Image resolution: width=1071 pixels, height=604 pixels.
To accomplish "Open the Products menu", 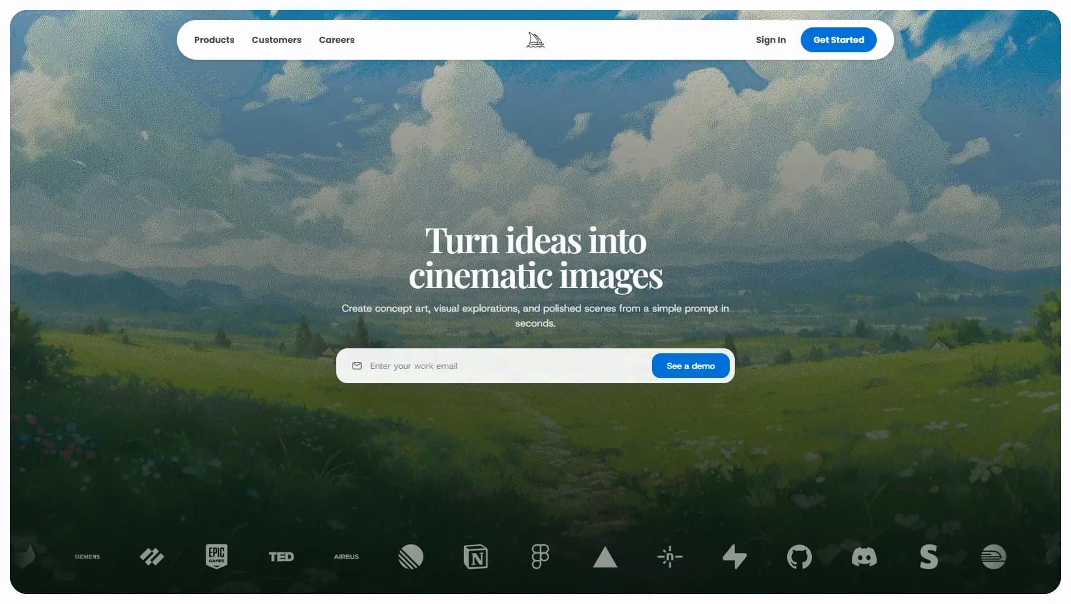I will pyautogui.click(x=214, y=40).
